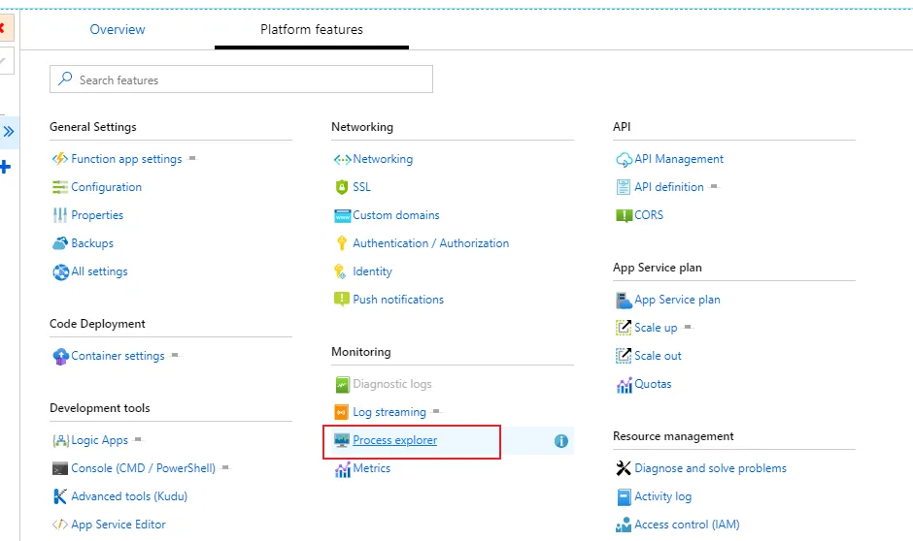
Task: Click the Function app settings lightning icon
Action: coord(60,159)
